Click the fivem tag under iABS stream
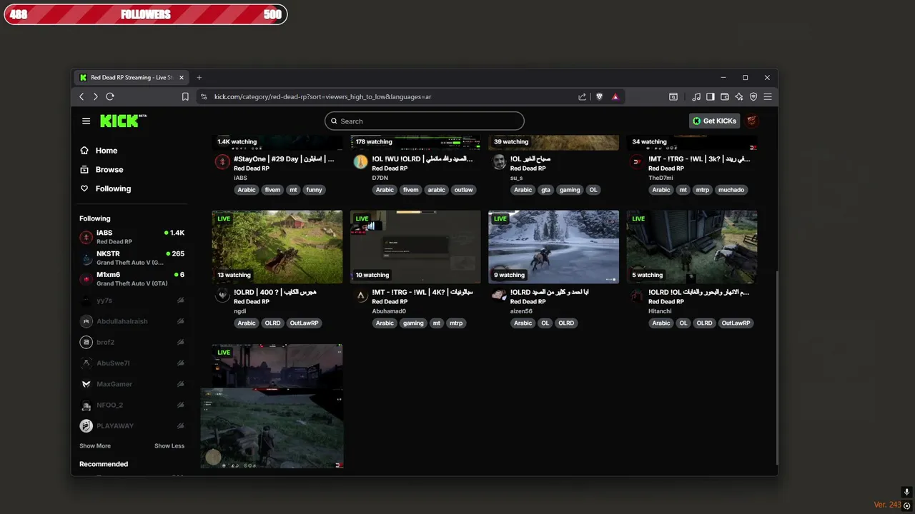Viewport: 915px width, 514px height. point(272,190)
